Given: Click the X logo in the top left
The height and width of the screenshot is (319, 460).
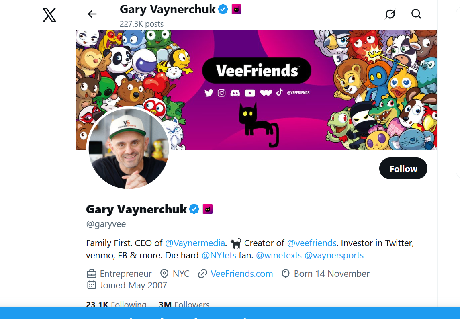Looking at the screenshot, I should [49, 15].
